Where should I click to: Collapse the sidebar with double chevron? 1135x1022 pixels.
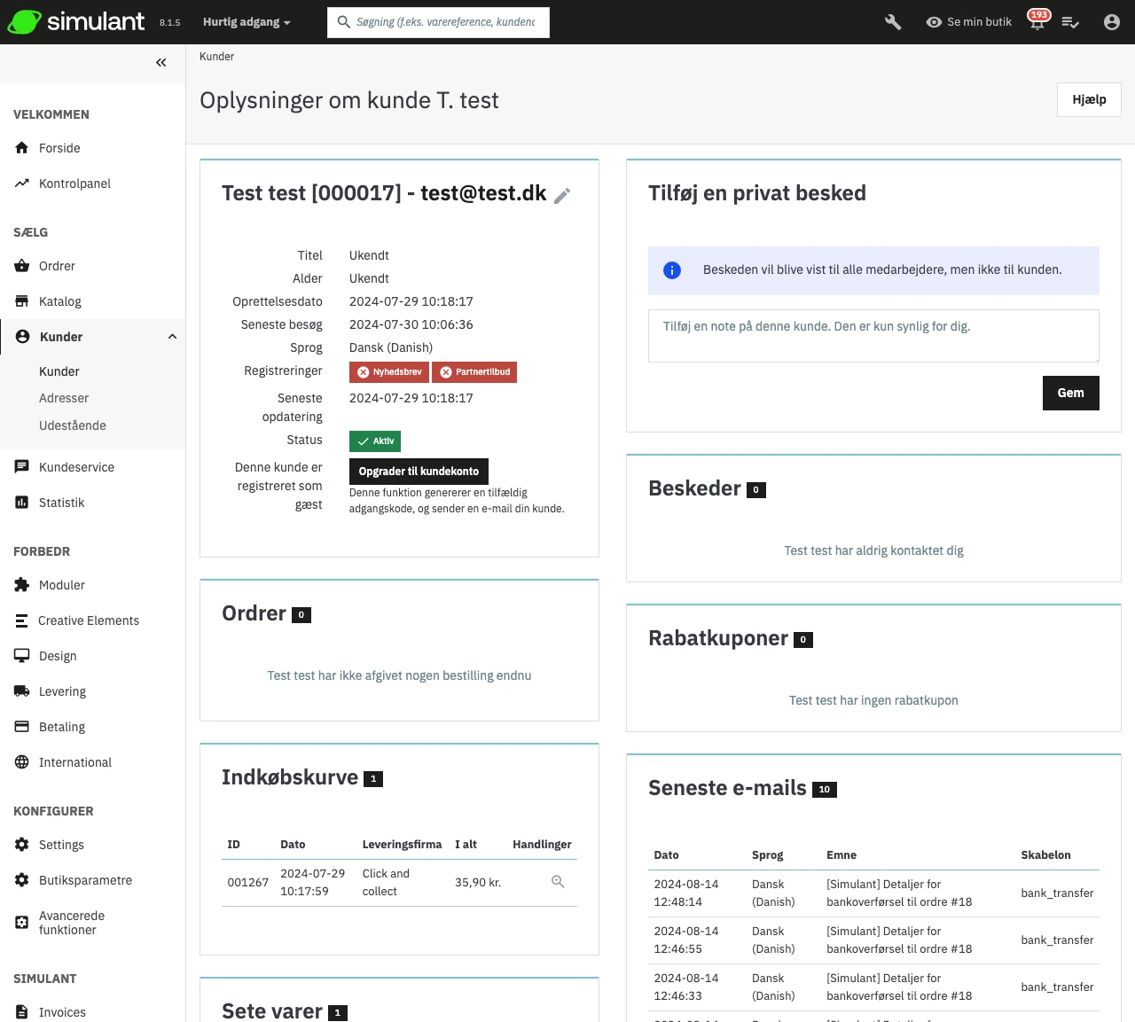160,63
